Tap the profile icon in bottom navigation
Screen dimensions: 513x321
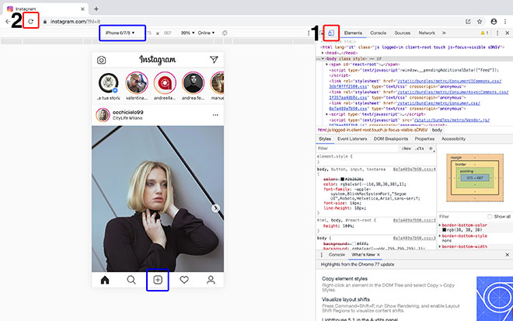(211, 280)
